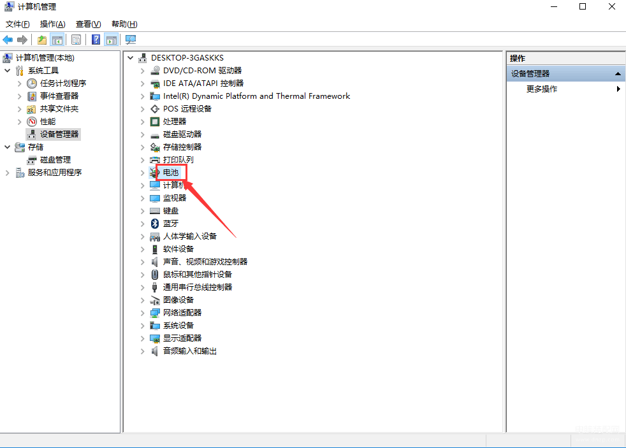Click the 磁盘驱动器 disk drive icon
This screenshot has width=626, height=448.
tap(155, 134)
